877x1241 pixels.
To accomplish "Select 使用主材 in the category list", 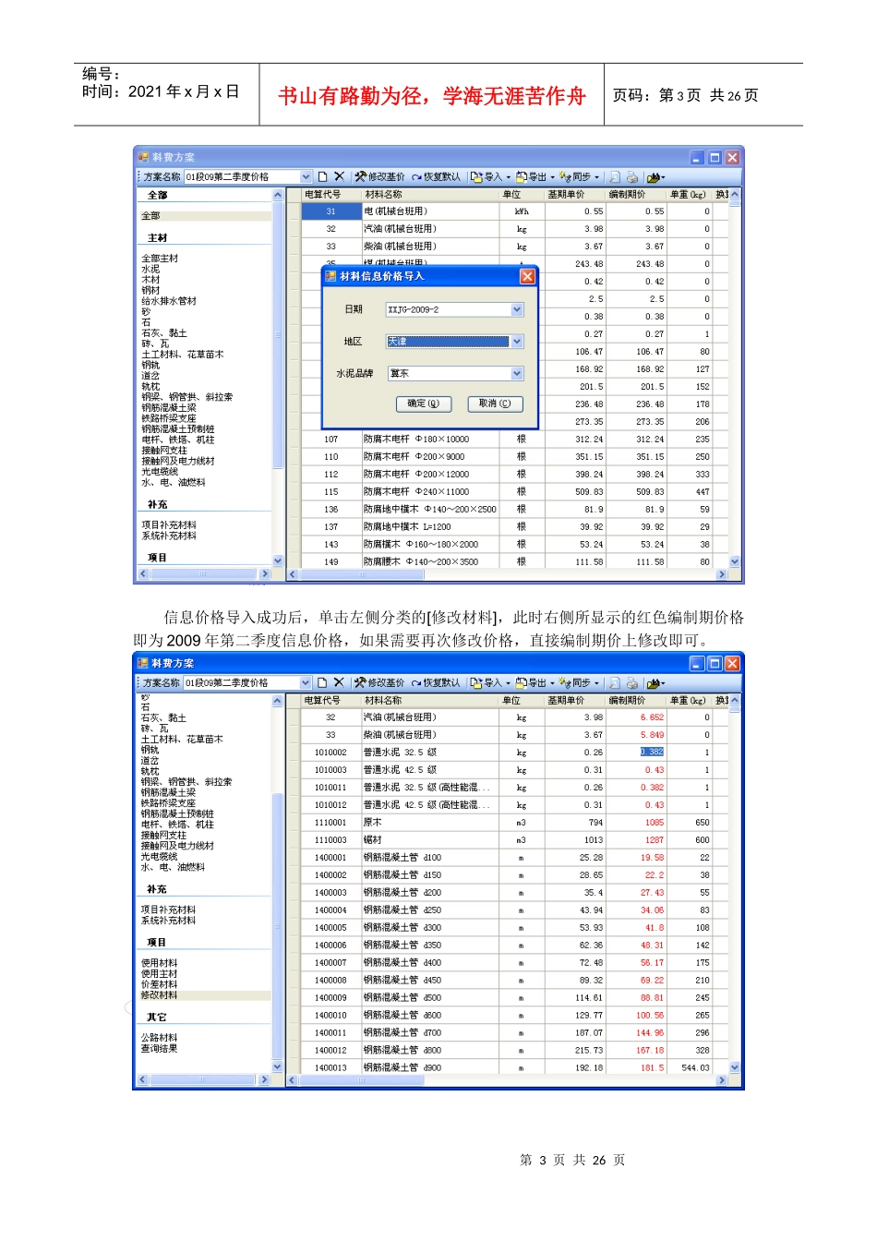I will (159, 974).
